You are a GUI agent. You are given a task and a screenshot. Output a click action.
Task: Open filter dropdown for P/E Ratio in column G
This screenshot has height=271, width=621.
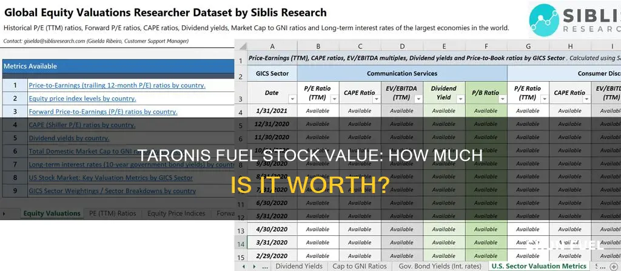tap(544, 99)
